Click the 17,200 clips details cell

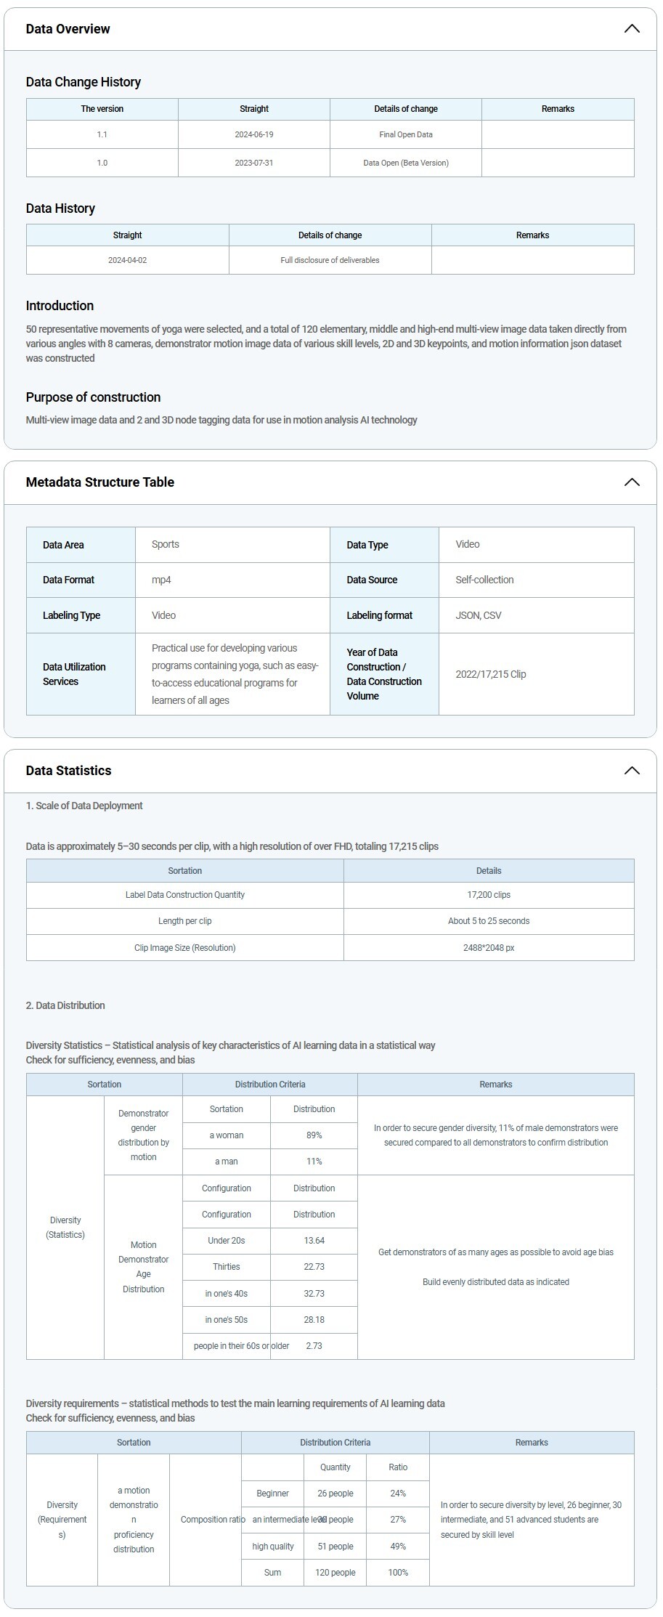[489, 895]
